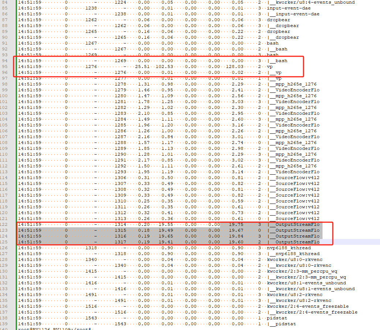The height and width of the screenshot is (330, 380).
Task: Click thread ID 1306 on line 114
Action: click(120, 178)
